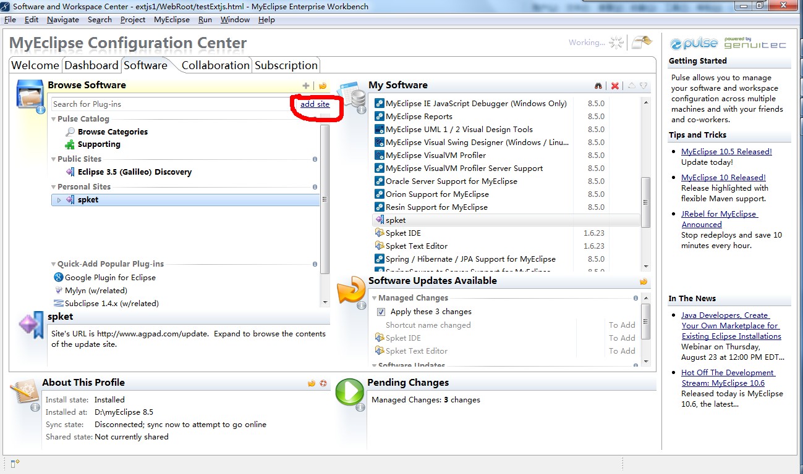Image resolution: width=803 pixels, height=474 pixels.
Task: Switch to the Dashboard tab
Action: pyautogui.click(x=91, y=65)
